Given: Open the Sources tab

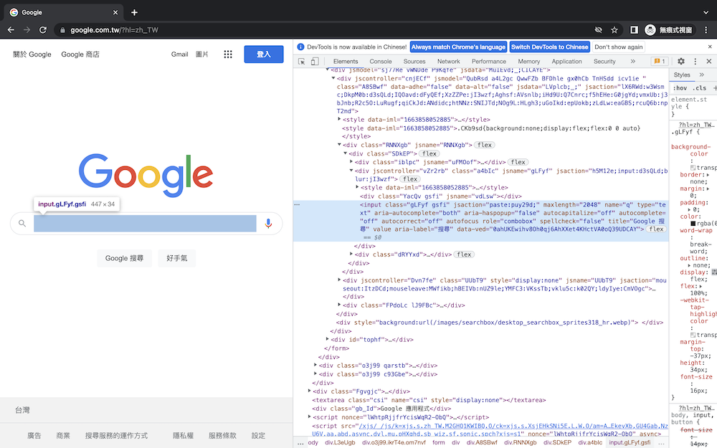Looking at the screenshot, I should pyautogui.click(x=414, y=61).
